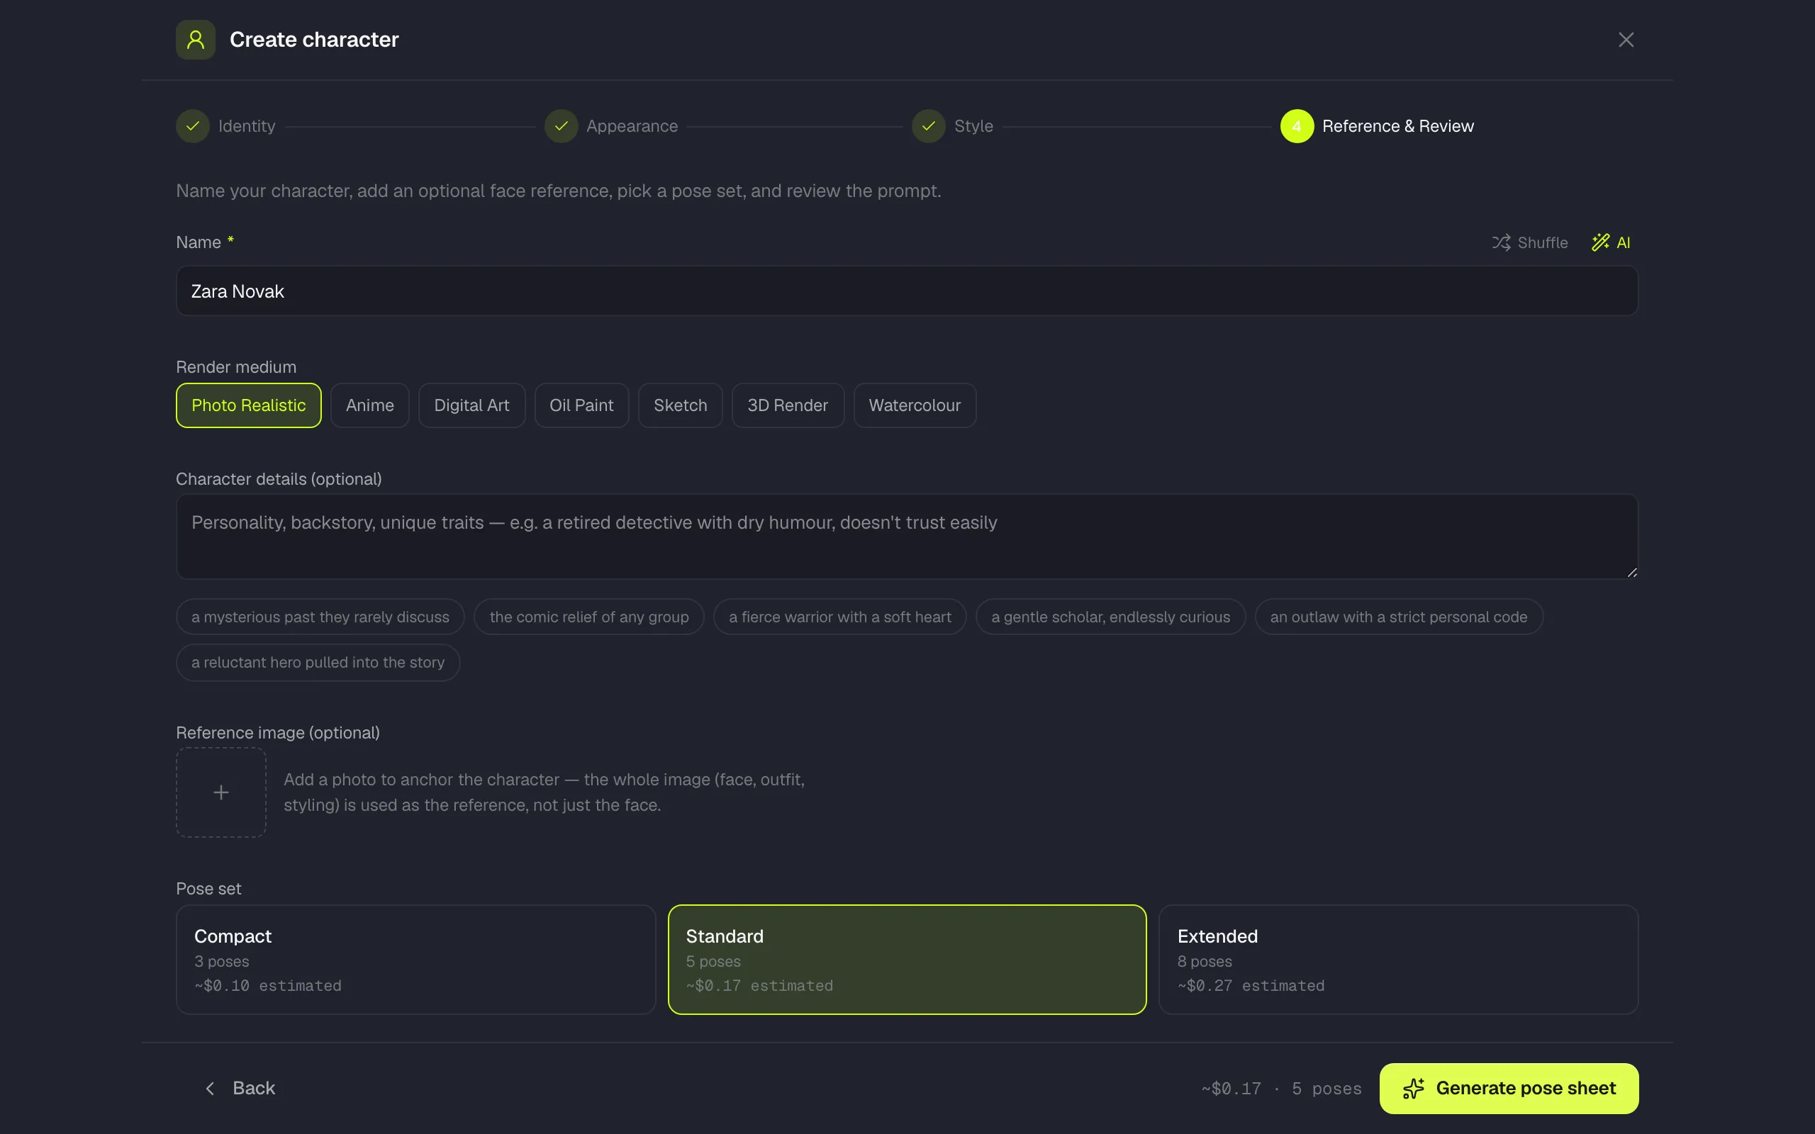Select Digital Art render medium

coord(471,405)
